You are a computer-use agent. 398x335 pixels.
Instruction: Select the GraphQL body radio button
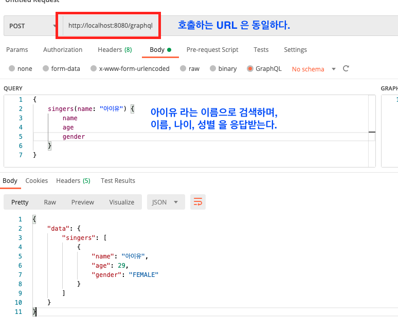pyautogui.click(x=250, y=68)
